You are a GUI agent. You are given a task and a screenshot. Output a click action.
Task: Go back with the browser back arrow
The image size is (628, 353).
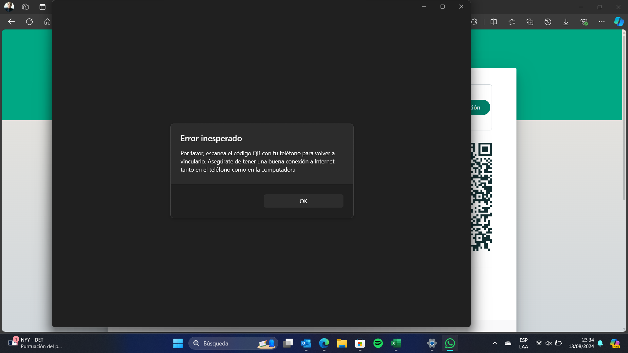coord(11,22)
